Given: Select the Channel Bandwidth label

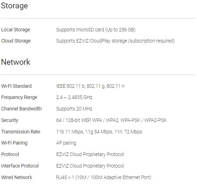Looking at the screenshot, I should click(x=21, y=109).
